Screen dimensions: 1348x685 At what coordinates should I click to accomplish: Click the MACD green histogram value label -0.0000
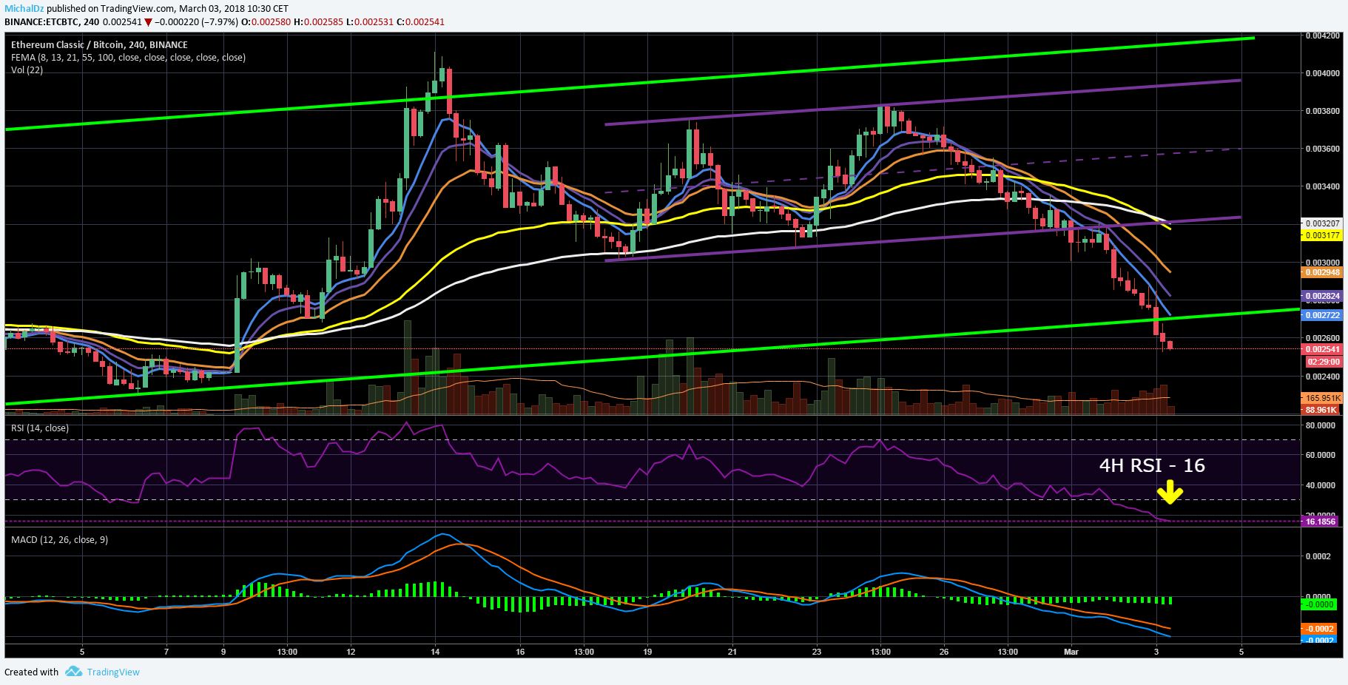point(1319,604)
